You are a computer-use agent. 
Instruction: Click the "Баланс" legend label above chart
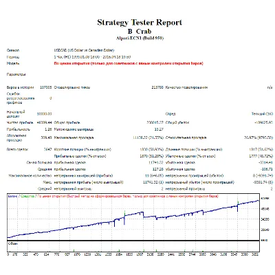coord(13,196)
